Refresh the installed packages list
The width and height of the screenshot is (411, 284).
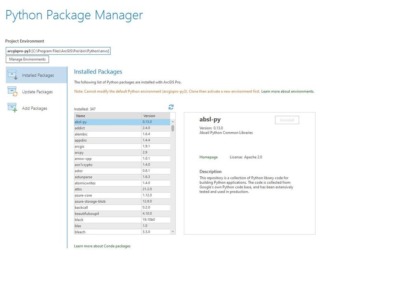click(171, 107)
